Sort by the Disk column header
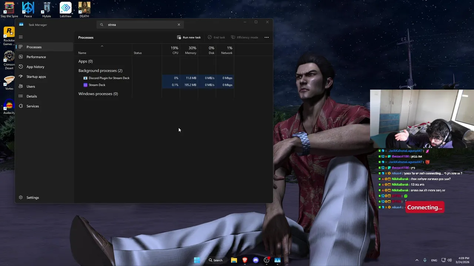The height and width of the screenshot is (266, 474). [x=207, y=50]
